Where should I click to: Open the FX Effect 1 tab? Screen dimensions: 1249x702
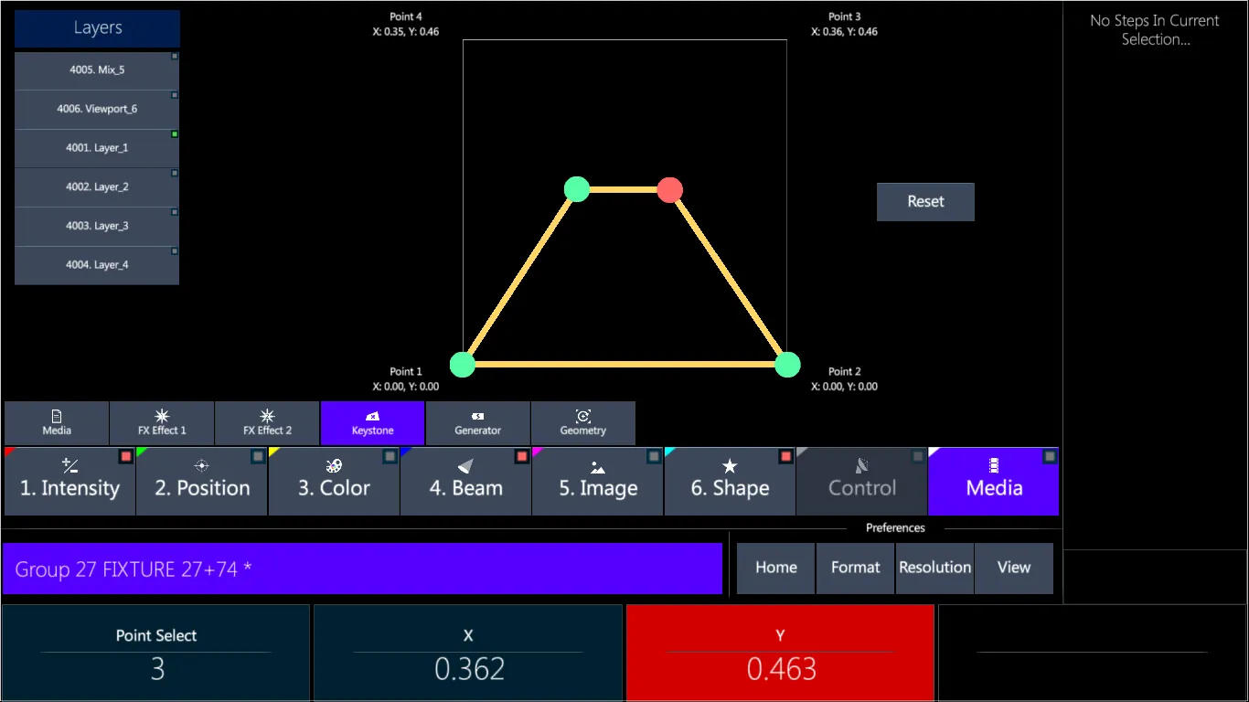click(162, 423)
